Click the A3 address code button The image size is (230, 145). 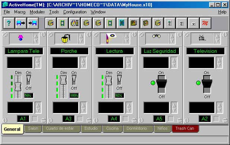click(68, 119)
